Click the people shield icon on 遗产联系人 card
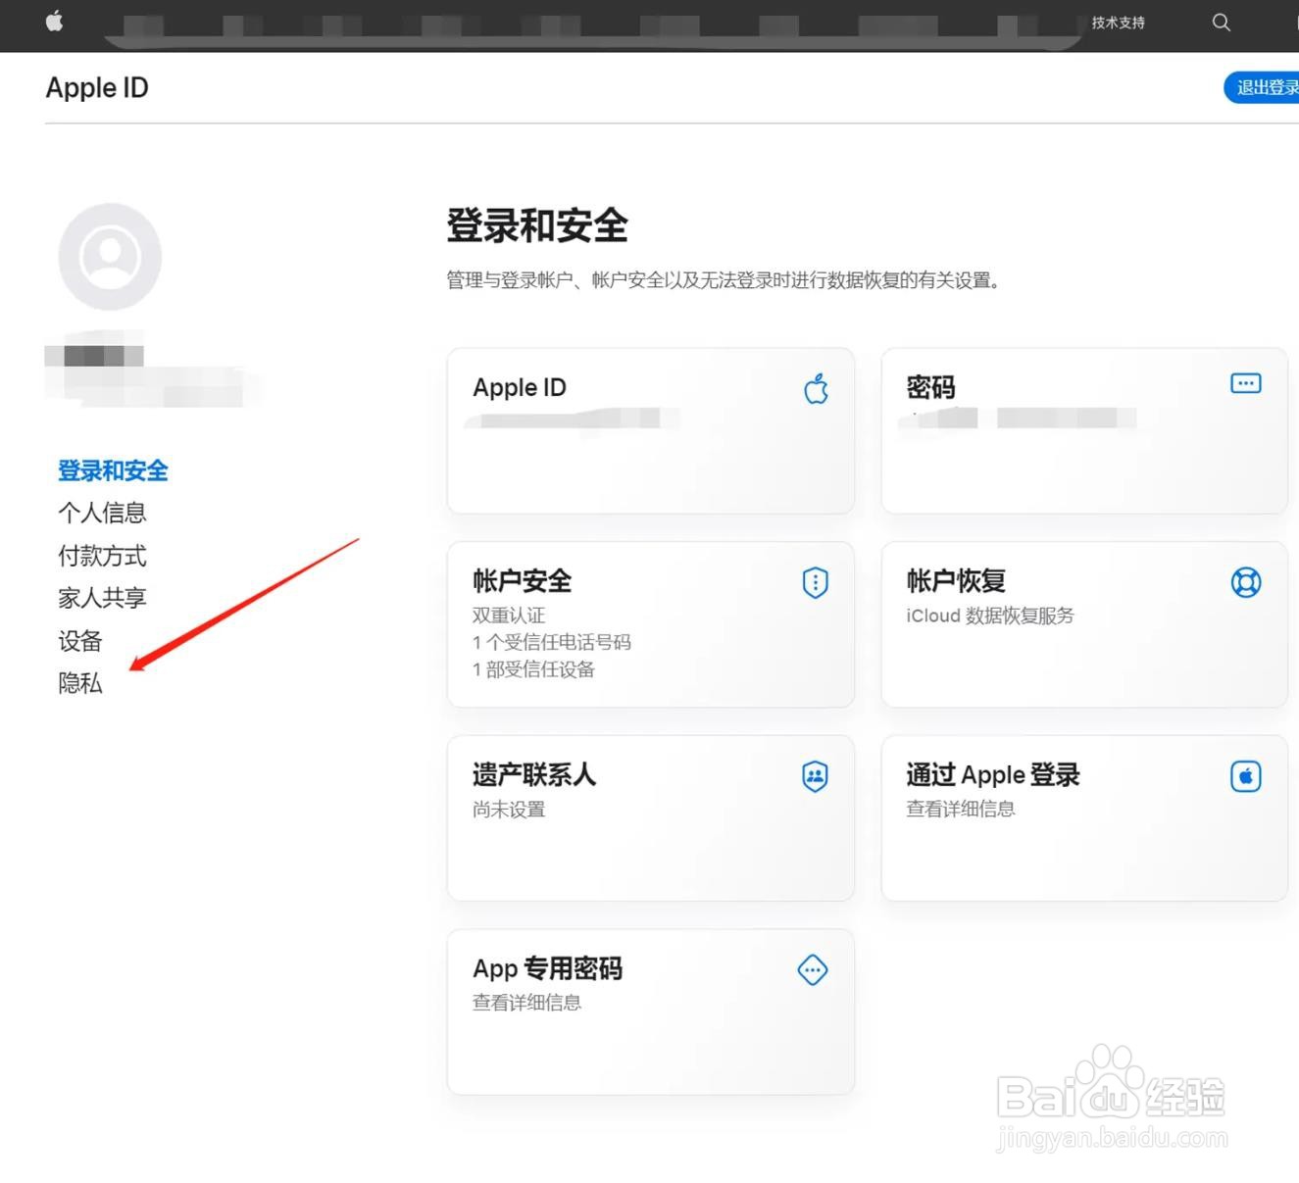 click(x=816, y=776)
